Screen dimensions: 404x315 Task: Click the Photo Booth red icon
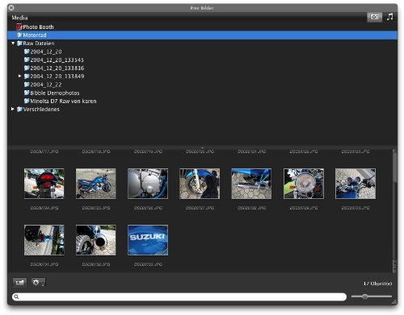(x=19, y=27)
